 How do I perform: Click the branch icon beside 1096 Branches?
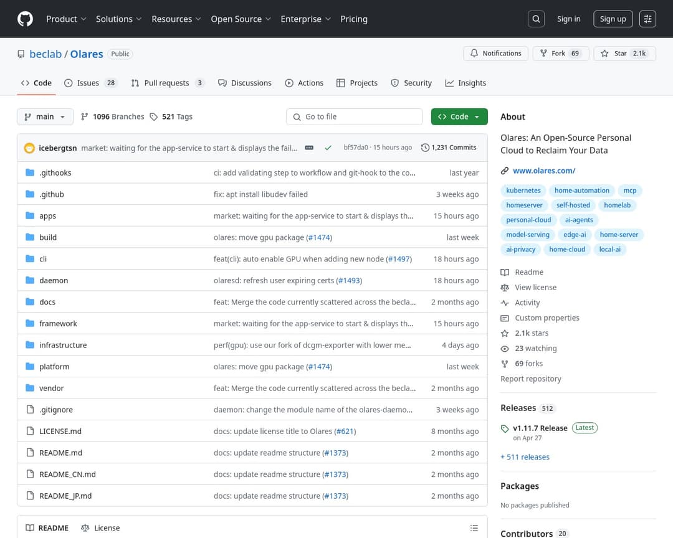coord(85,116)
